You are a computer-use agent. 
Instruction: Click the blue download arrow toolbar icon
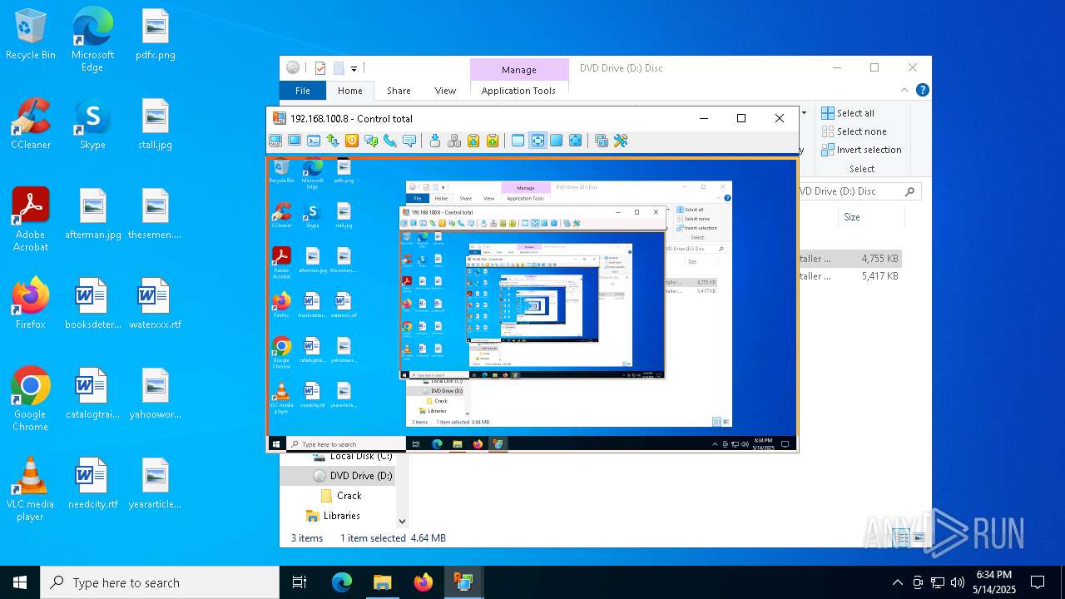point(435,141)
